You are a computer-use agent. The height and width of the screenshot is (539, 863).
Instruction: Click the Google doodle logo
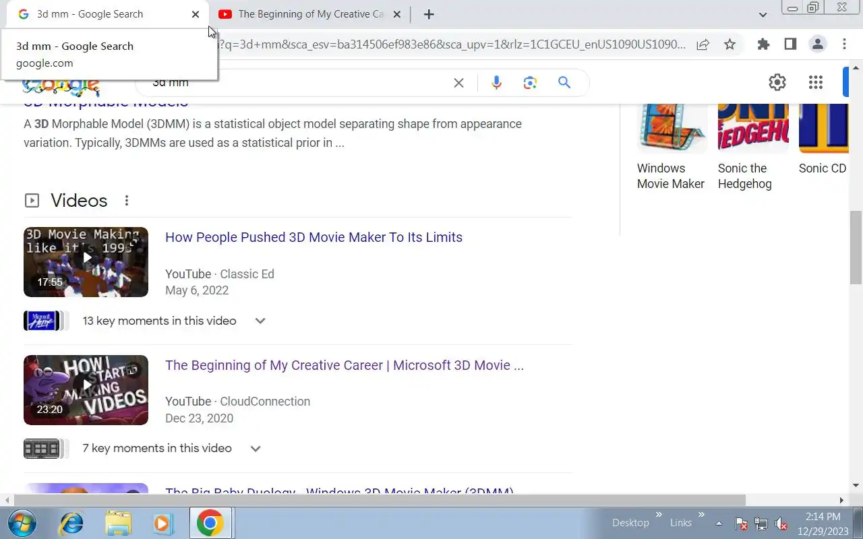[x=61, y=86]
